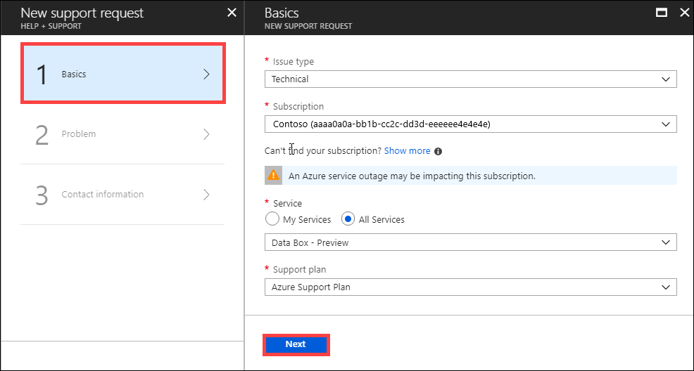Close the Basics blade
The height and width of the screenshot is (371, 694).
(x=683, y=13)
